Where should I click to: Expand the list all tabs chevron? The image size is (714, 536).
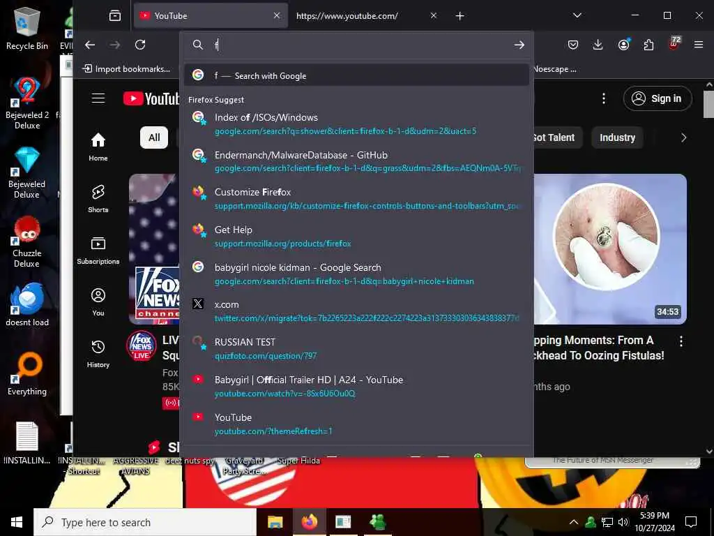point(577,15)
